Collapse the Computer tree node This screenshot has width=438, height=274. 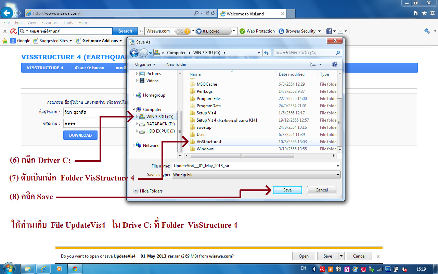pyautogui.click(x=134, y=110)
